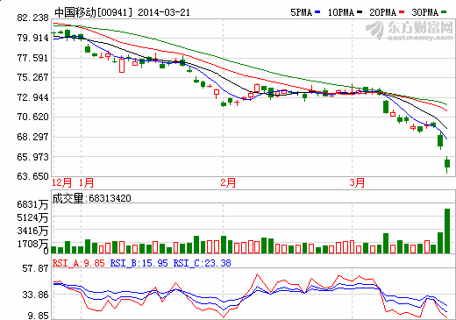The height and width of the screenshot is (320, 456).
Task: Click the 5124万 volume axis label
Action: pyautogui.click(x=32, y=217)
